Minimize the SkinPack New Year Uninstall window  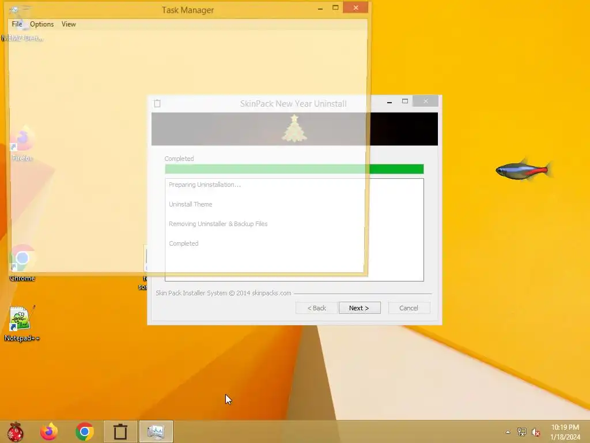389,102
